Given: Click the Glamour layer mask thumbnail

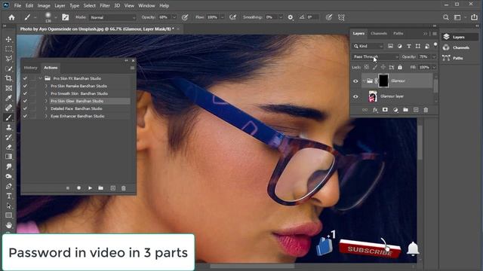Looking at the screenshot, I should point(383,81).
